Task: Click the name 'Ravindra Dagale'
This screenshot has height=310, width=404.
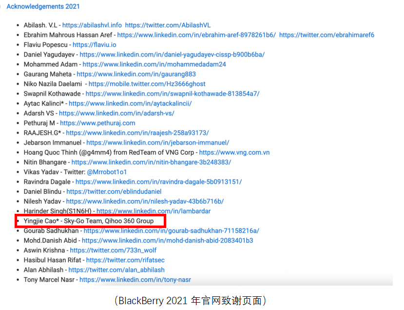Action: [x=47, y=182]
